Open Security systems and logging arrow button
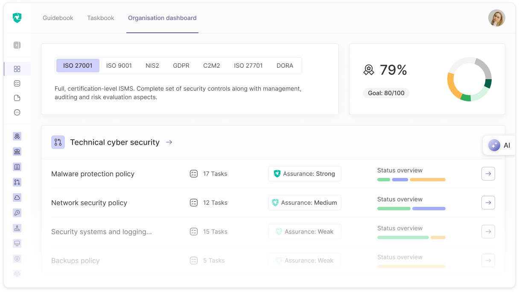Image resolution: width=519 pixels, height=292 pixels. pyautogui.click(x=488, y=232)
